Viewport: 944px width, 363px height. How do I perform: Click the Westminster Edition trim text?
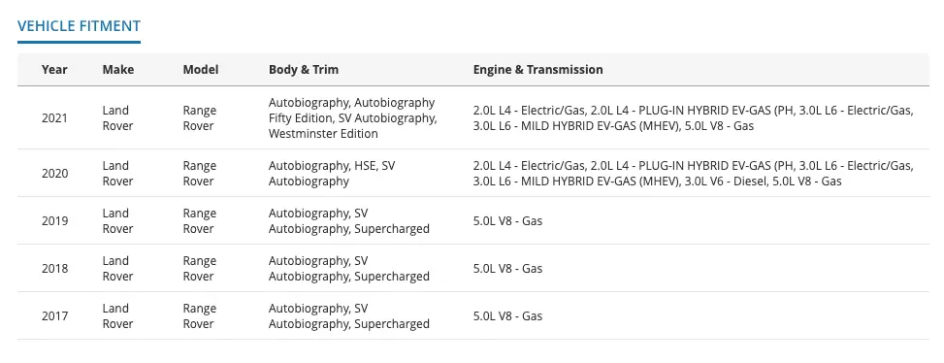(323, 134)
